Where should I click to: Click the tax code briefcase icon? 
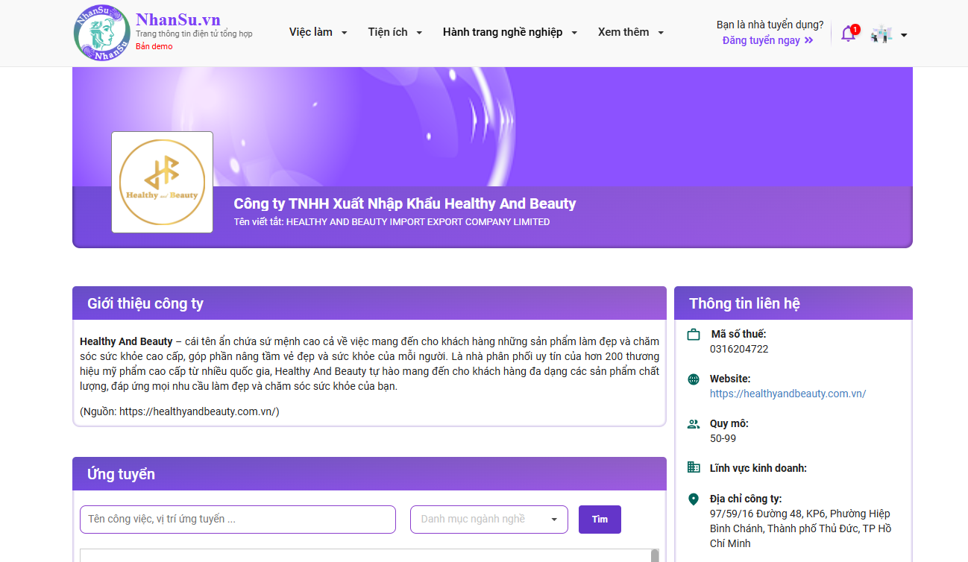694,335
